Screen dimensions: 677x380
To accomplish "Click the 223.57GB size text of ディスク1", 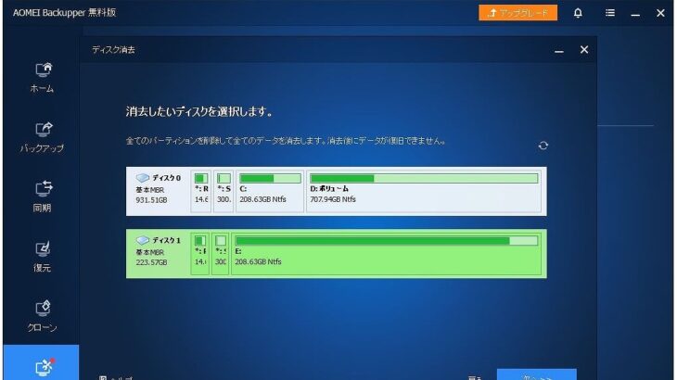I will [x=151, y=262].
